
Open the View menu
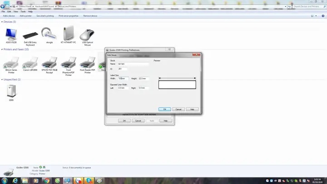(x=15, y=12)
